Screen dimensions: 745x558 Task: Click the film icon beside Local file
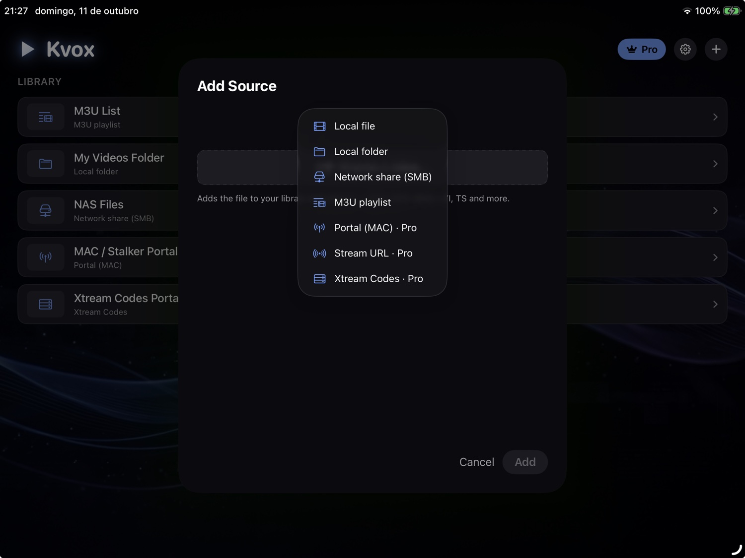coord(319,126)
